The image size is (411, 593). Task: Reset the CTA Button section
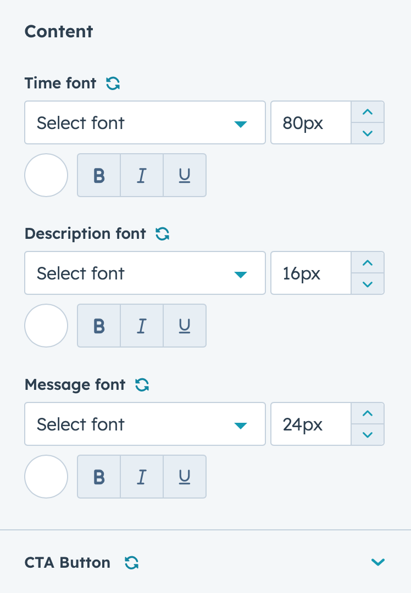tap(131, 562)
